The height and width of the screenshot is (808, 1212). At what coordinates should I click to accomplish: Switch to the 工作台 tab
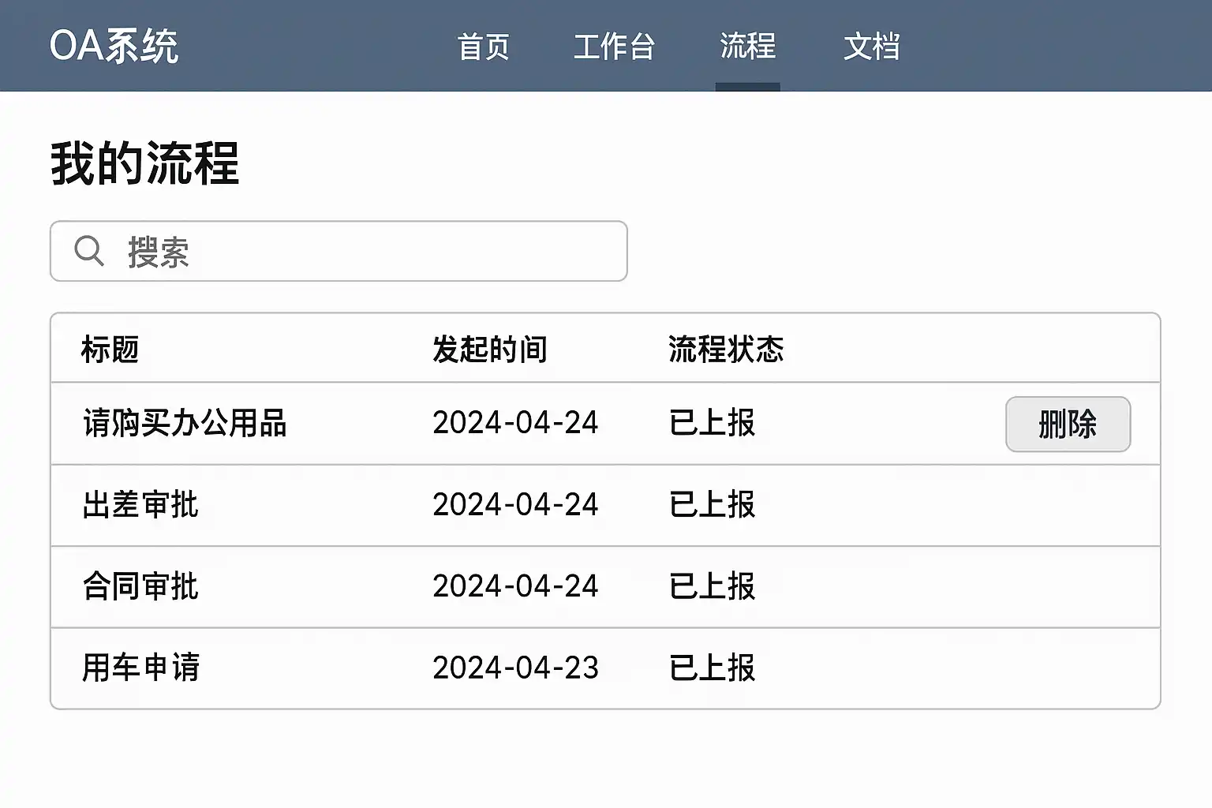coord(614,47)
